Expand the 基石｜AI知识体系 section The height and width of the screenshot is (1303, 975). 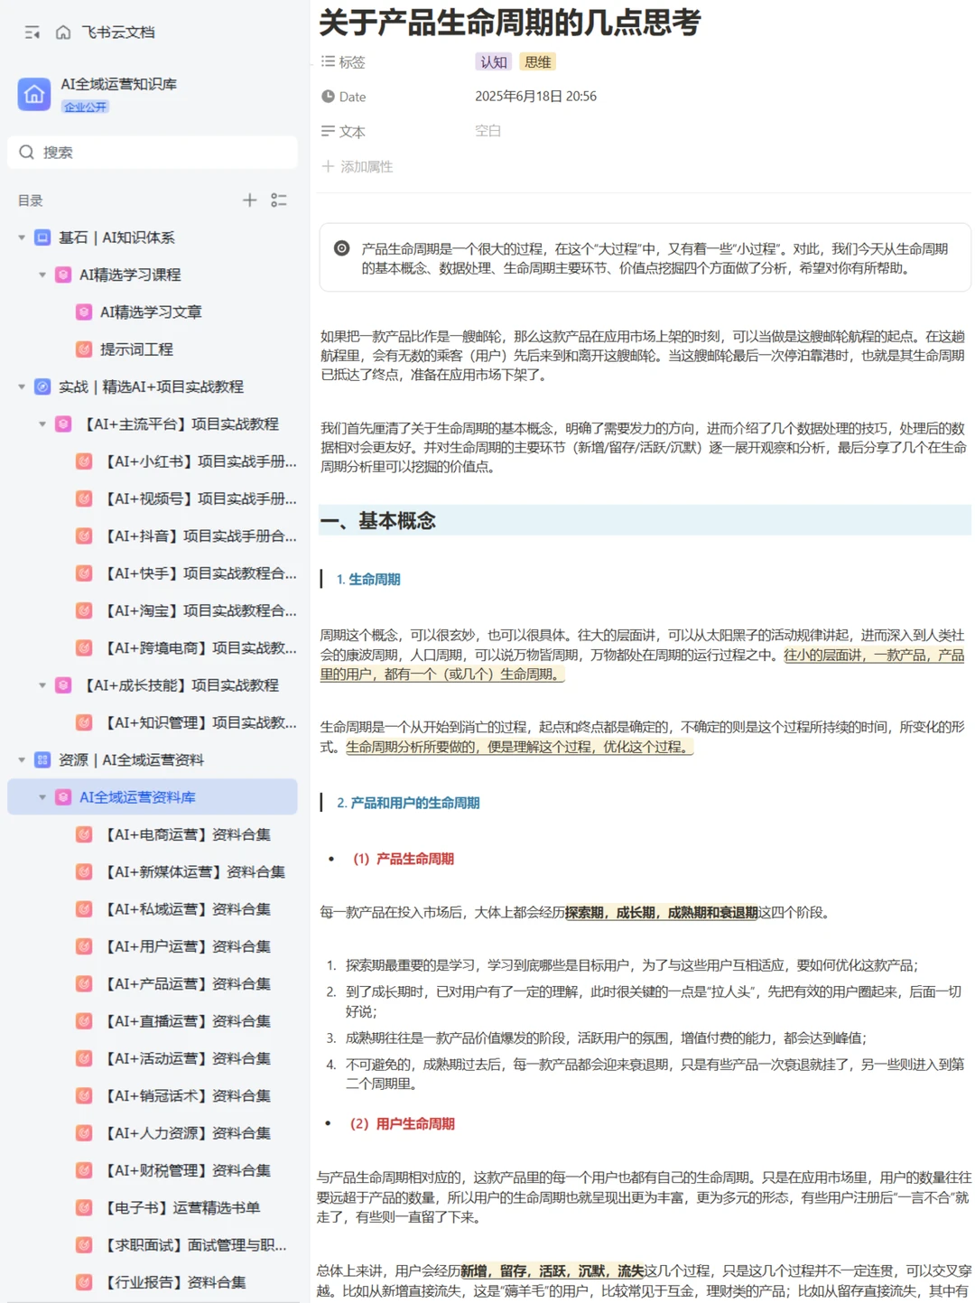(x=21, y=237)
